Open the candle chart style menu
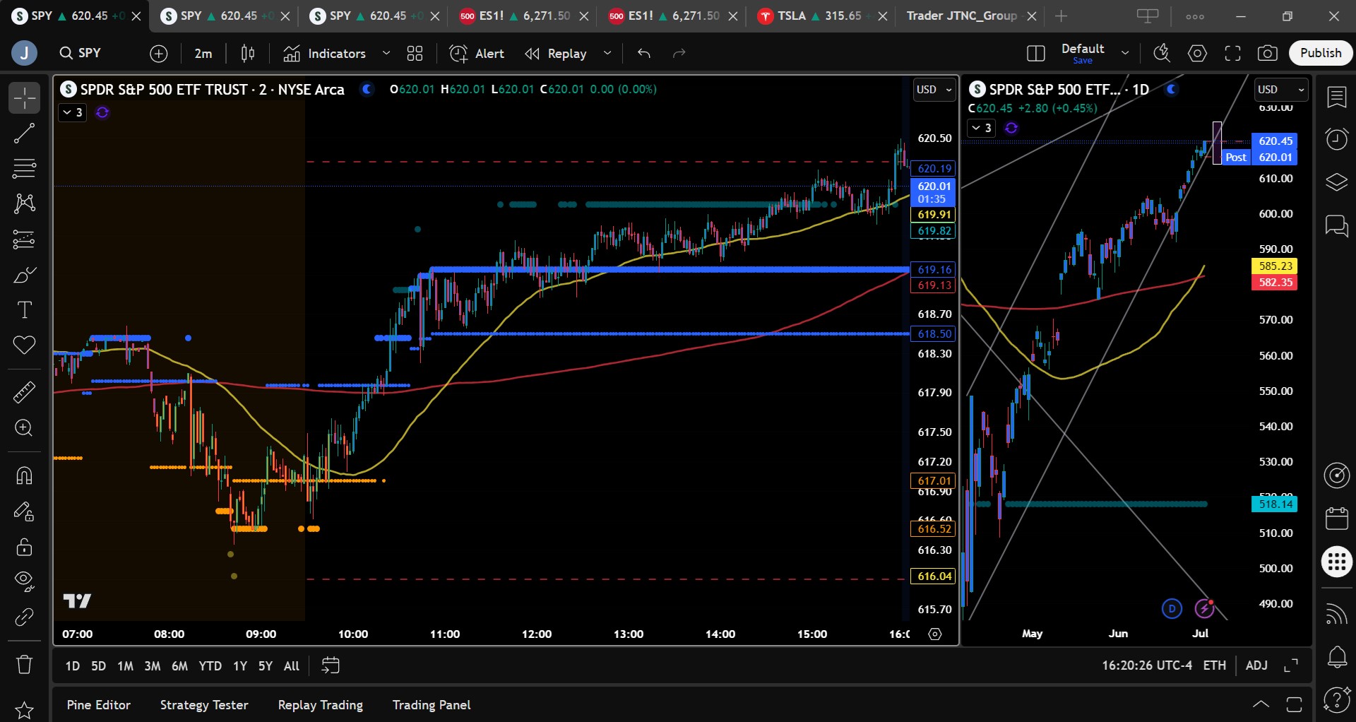Screen dimensions: 1356x722 click(x=248, y=53)
